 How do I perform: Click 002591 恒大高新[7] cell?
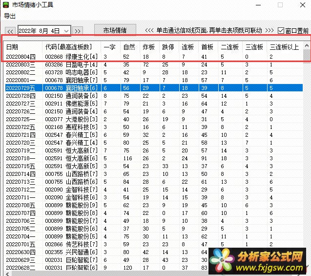[x=71, y=150]
